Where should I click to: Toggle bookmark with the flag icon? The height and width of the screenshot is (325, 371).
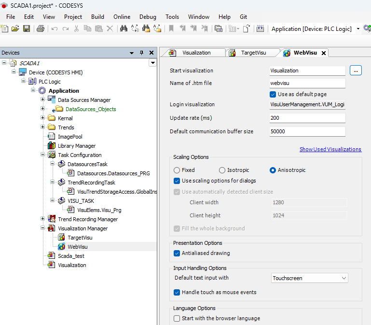[171, 28]
